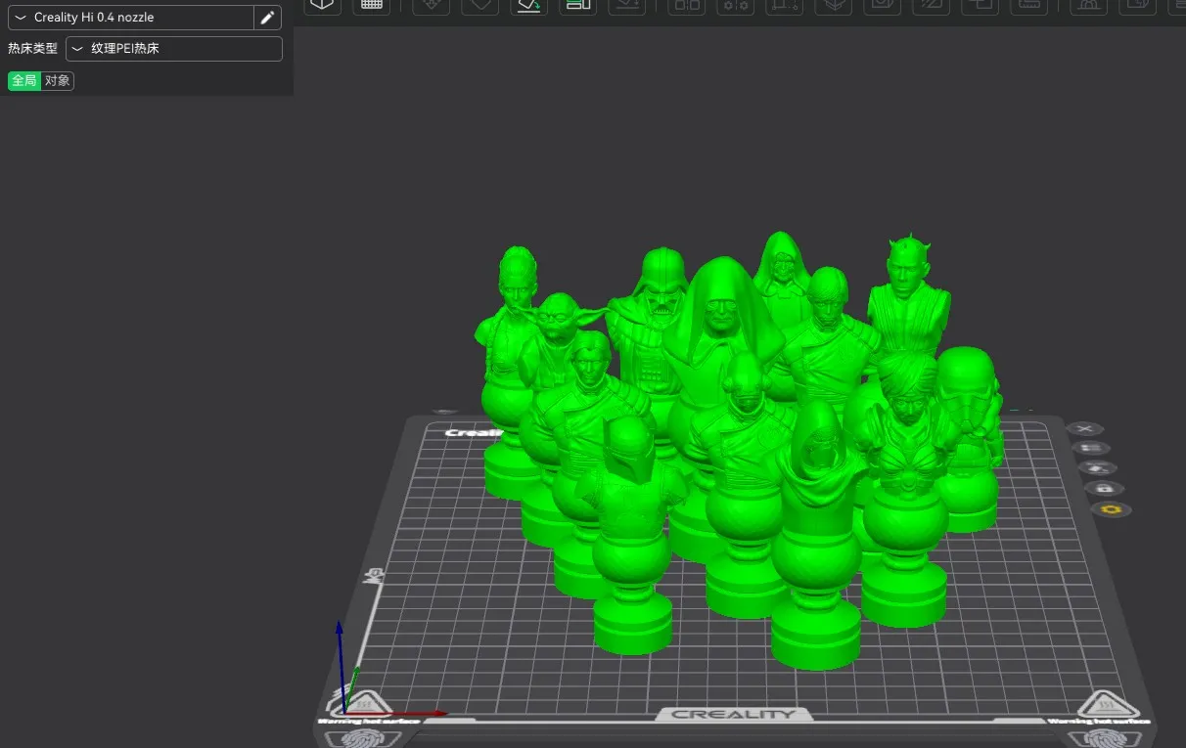Lock the build plate with the padlock icon

[1105, 488]
